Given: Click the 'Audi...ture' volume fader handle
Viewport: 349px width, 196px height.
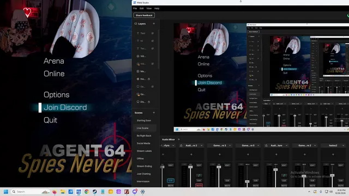Looking at the screenshot, I should pyautogui.click(x=275, y=169).
